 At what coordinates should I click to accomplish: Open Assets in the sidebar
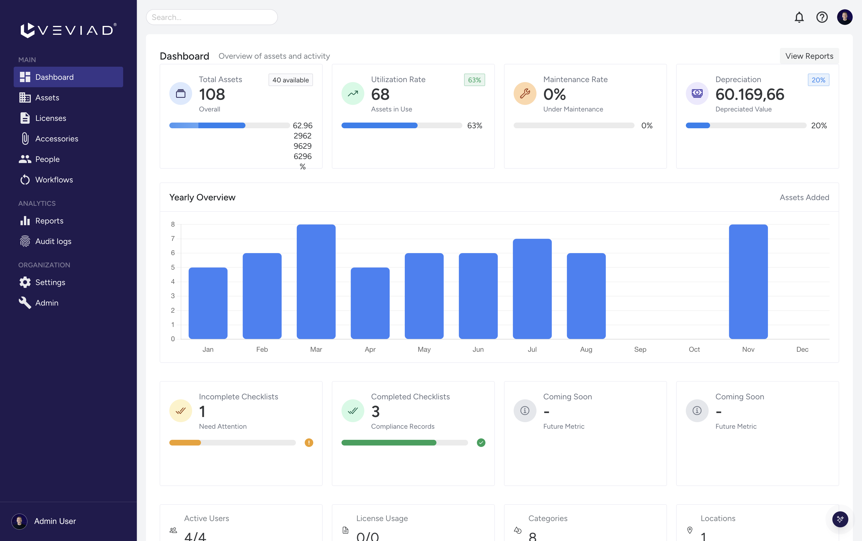pyautogui.click(x=47, y=98)
